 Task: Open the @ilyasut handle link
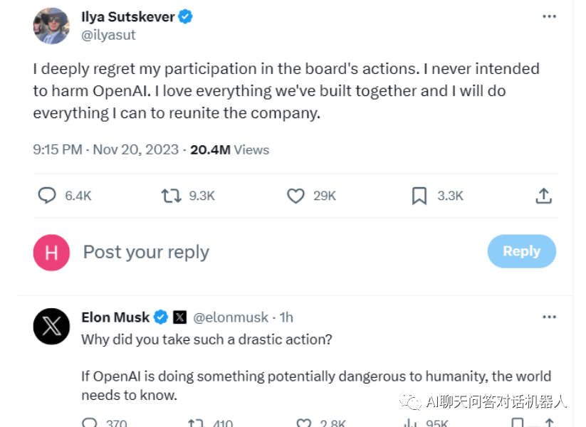108,35
